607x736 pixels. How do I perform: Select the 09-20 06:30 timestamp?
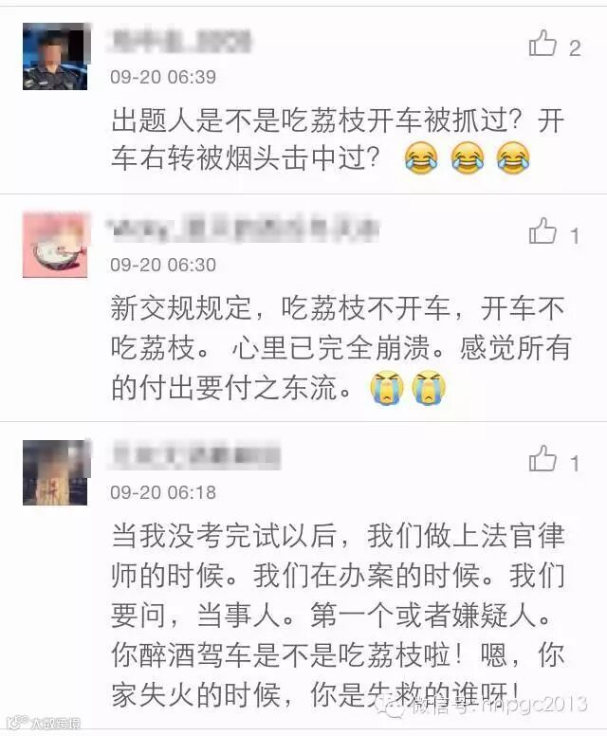pyautogui.click(x=163, y=265)
